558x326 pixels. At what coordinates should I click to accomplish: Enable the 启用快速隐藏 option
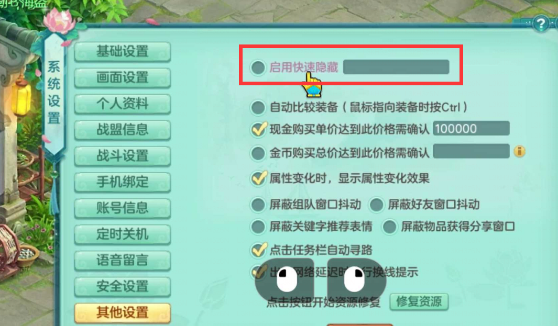258,67
